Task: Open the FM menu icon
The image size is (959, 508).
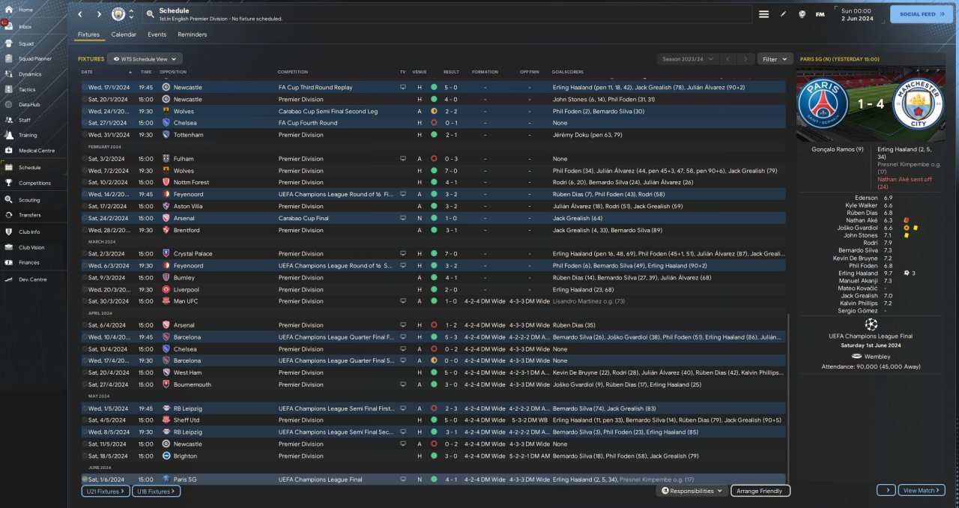Action: tap(820, 14)
